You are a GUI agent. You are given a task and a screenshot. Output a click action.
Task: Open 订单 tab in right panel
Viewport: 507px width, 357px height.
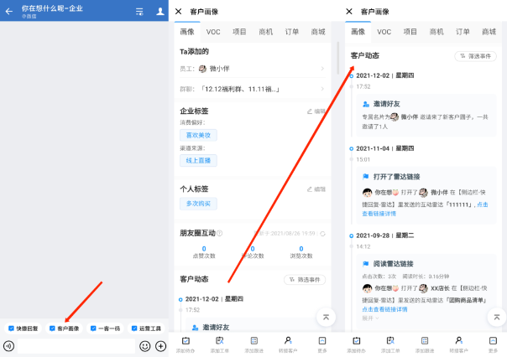pyautogui.click(x=463, y=32)
